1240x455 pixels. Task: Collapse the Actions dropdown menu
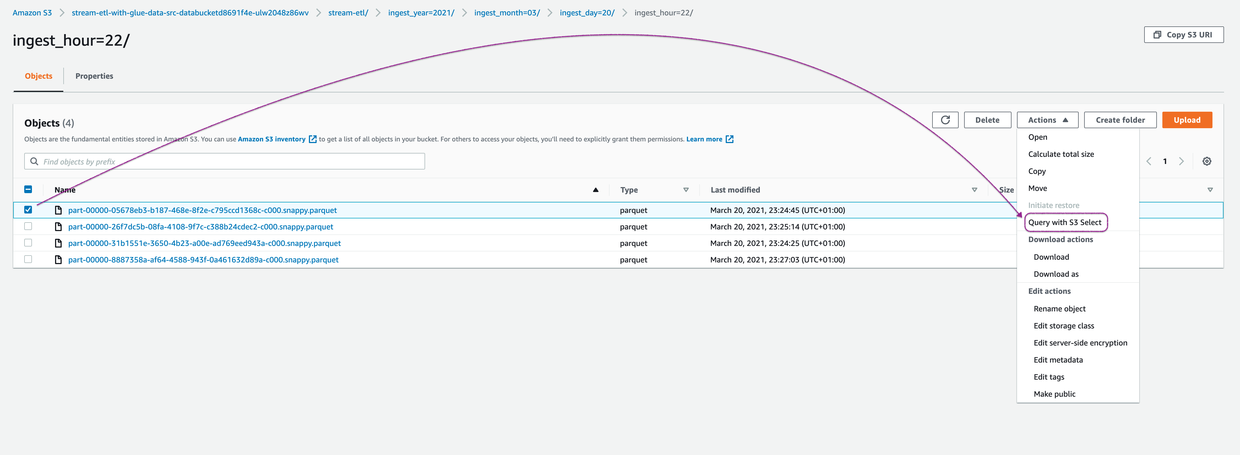coord(1047,120)
